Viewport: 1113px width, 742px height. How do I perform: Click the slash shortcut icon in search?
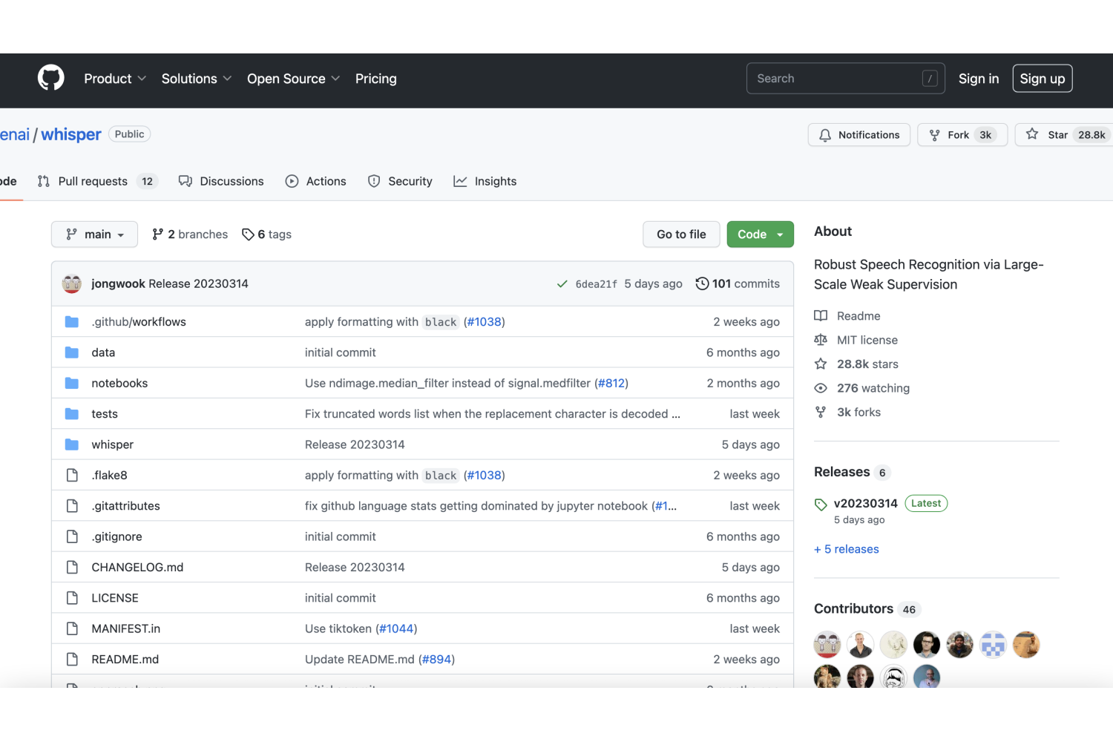coord(930,79)
